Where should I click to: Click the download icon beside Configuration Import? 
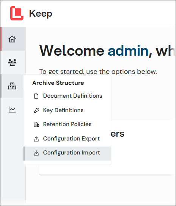[x=36, y=153]
